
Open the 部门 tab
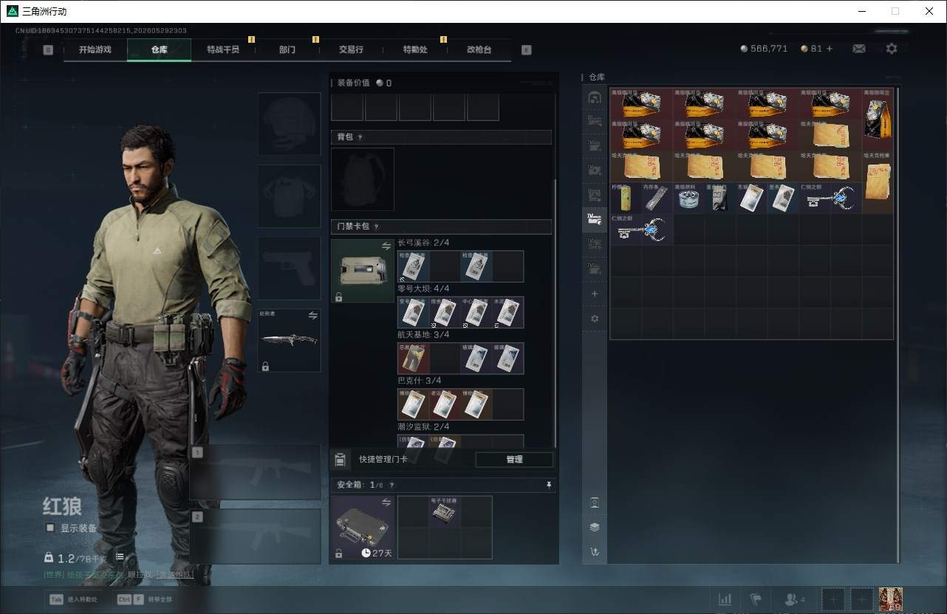pyautogui.click(x=287, y=49)
